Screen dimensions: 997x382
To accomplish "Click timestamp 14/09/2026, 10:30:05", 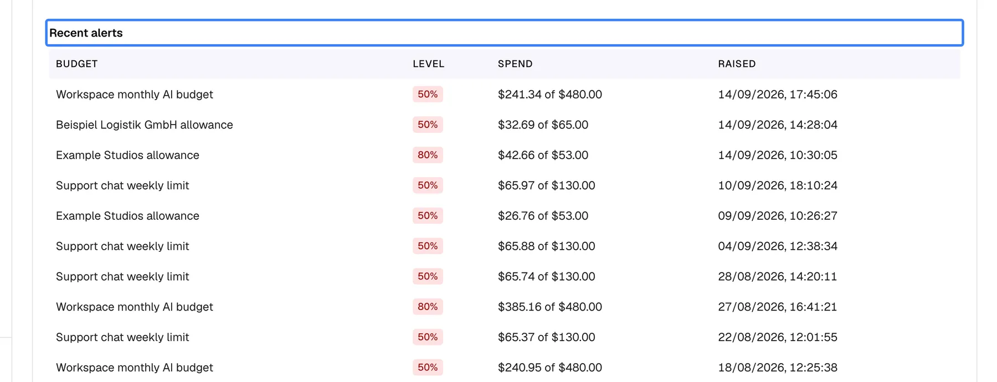I will 778,155.
